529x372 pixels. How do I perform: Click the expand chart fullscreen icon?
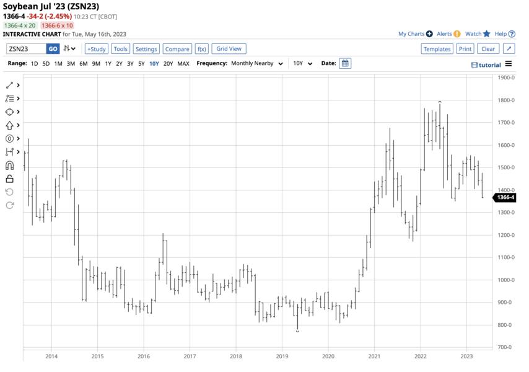(510, 48)
